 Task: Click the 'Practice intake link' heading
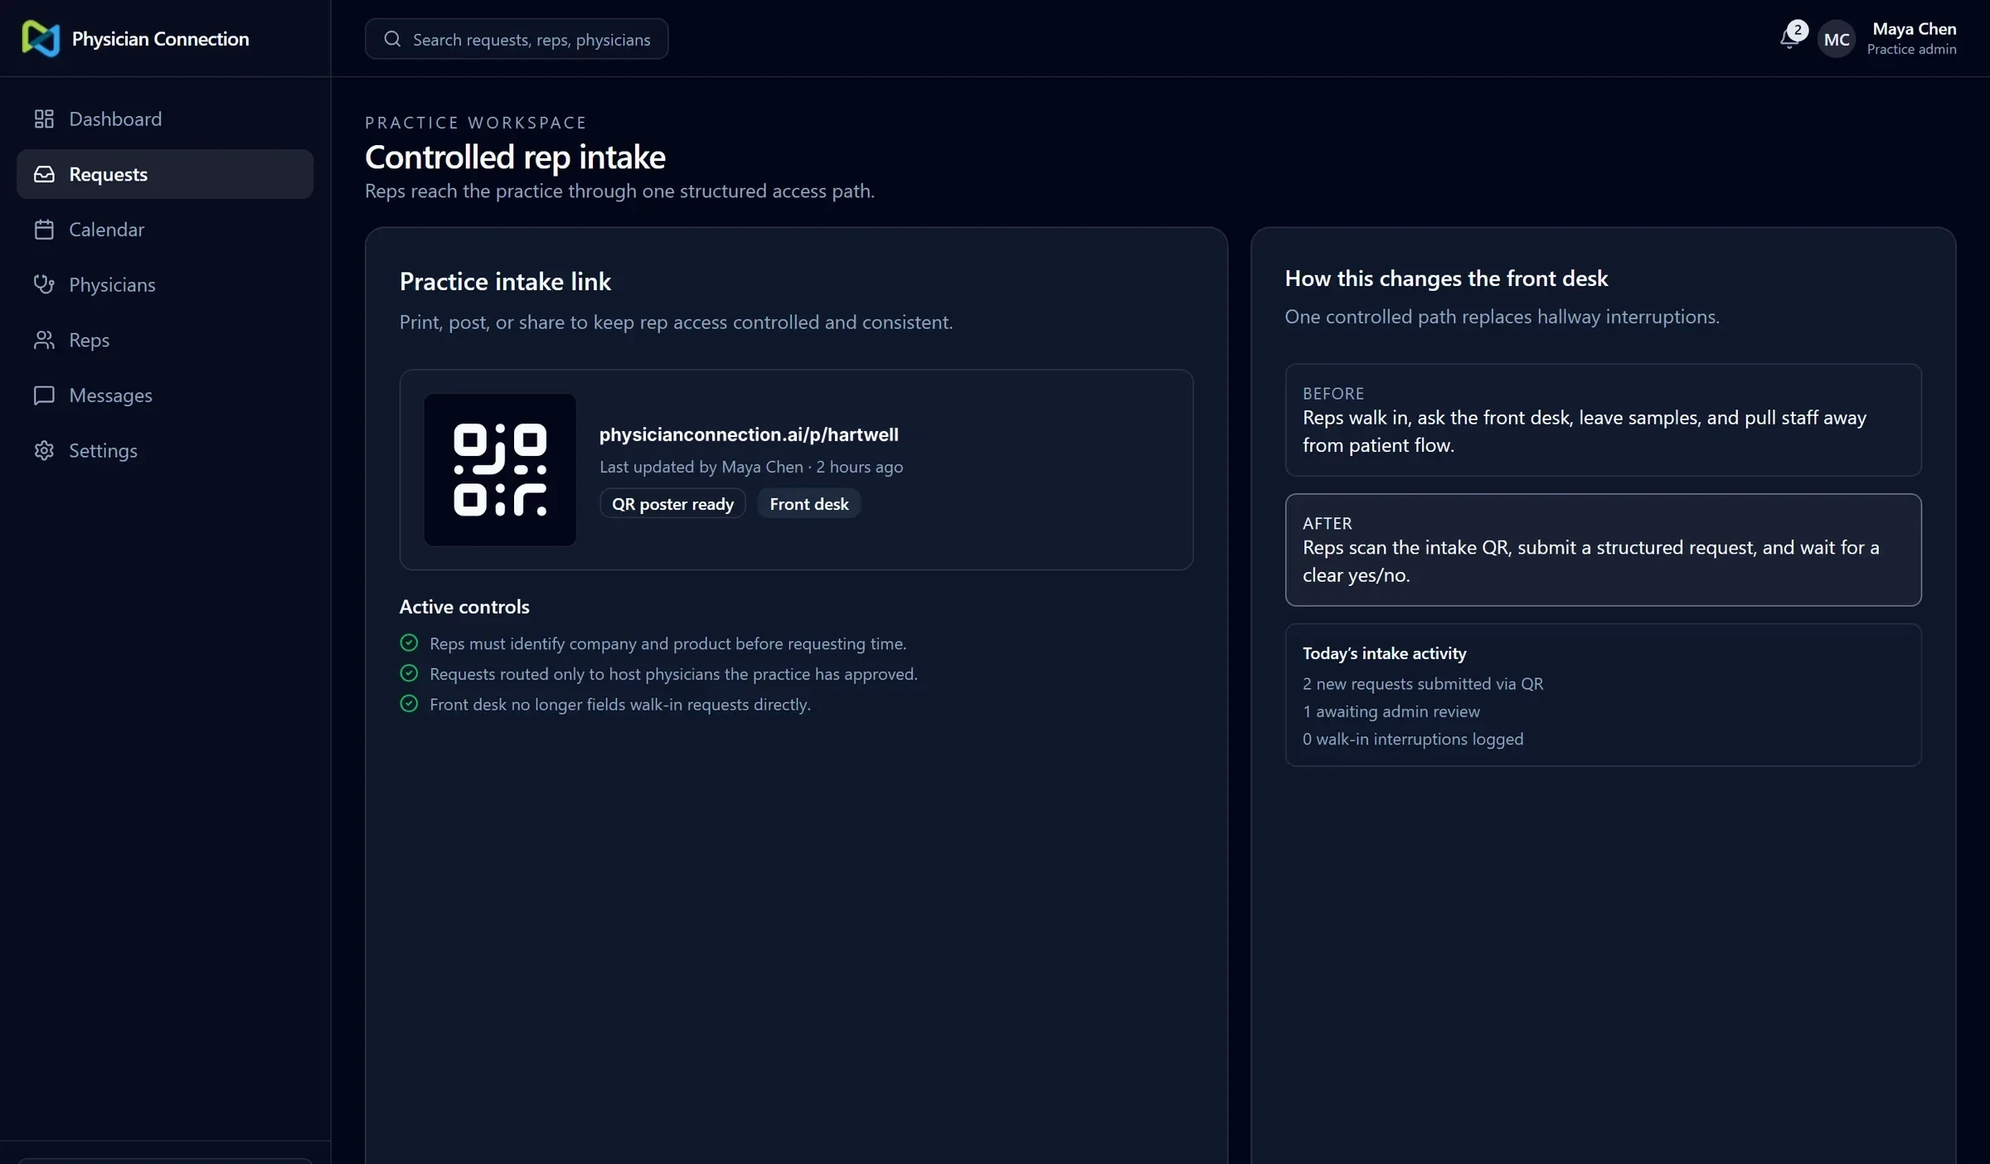click(x=505, y=282)
